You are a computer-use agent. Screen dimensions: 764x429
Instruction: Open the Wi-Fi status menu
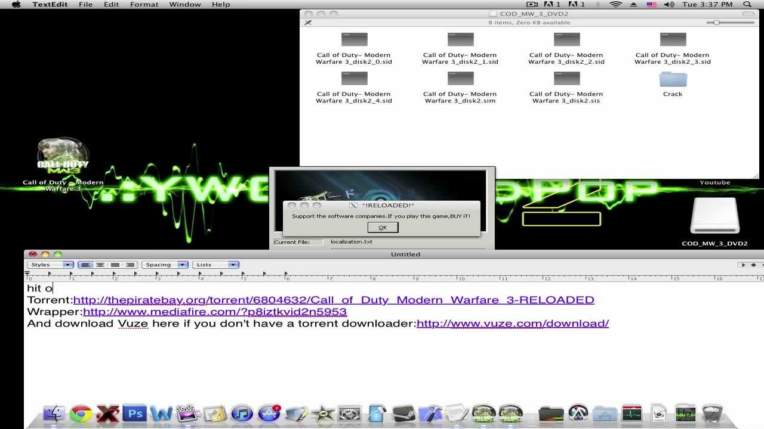coord(615,4)
